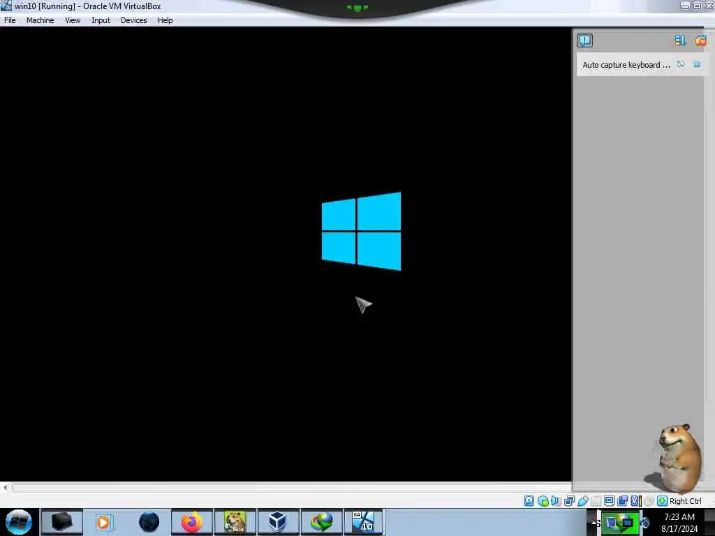Click the network adapters status icon
The height and width of the screenshot is (536, 715).
pos(569,501)
